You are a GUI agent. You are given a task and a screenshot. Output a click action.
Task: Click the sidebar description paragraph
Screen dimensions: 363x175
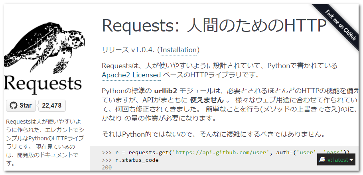44,142
